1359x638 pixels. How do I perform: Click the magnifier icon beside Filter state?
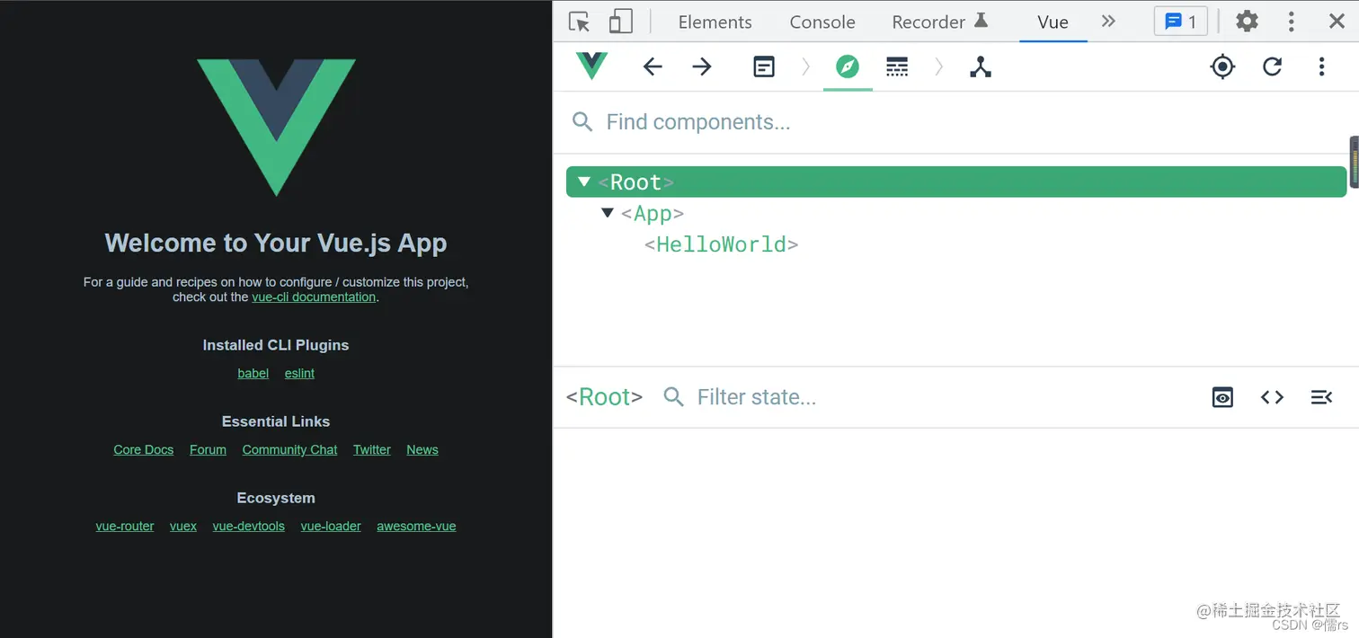(x=673, y=396)
